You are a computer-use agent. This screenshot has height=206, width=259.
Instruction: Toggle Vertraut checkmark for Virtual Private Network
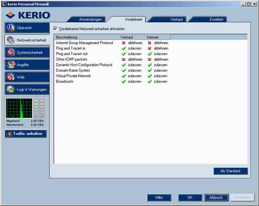[x=123, y=76]
